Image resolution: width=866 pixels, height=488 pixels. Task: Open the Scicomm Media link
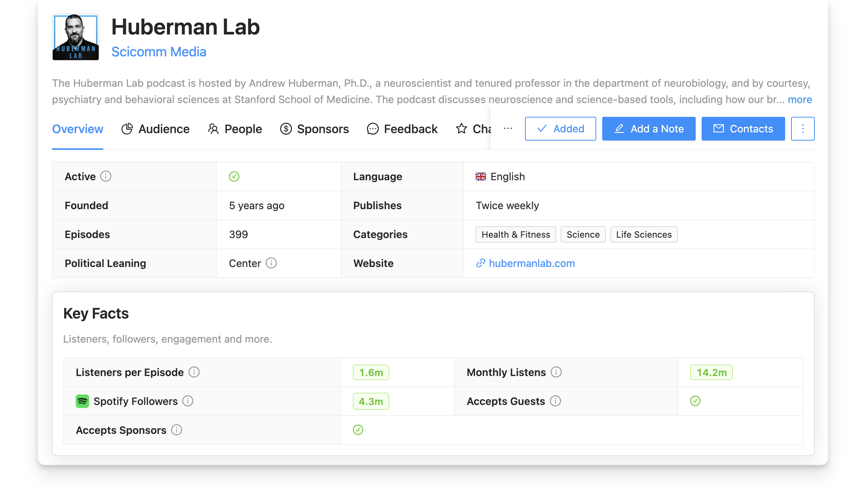pos(159,52)
